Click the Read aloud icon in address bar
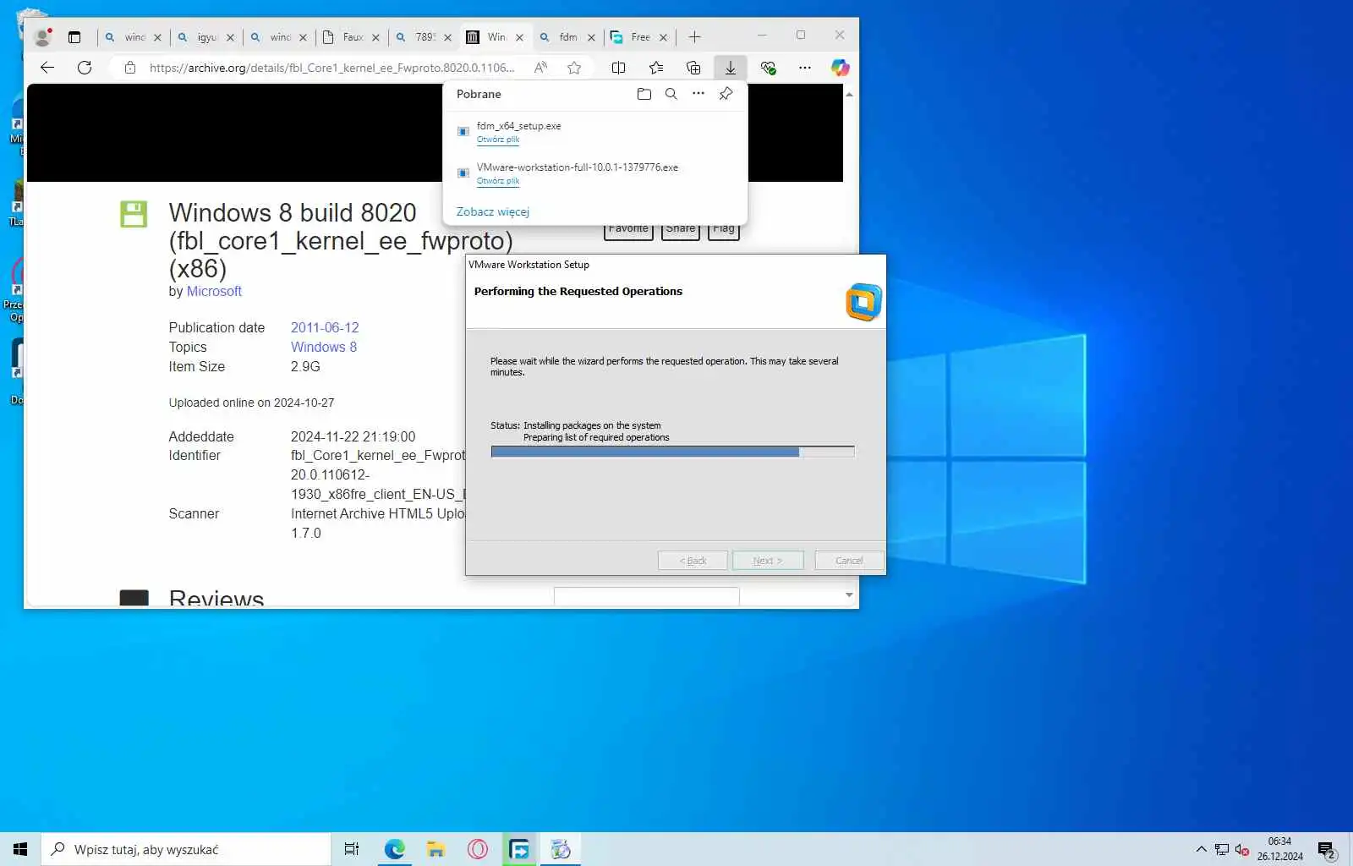 (x=541, y=68)
